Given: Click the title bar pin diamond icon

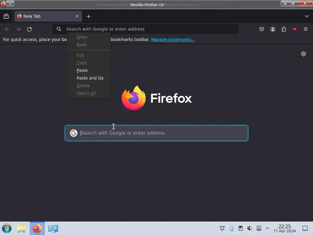Looking at the screenshot, I should click(10, 3).
